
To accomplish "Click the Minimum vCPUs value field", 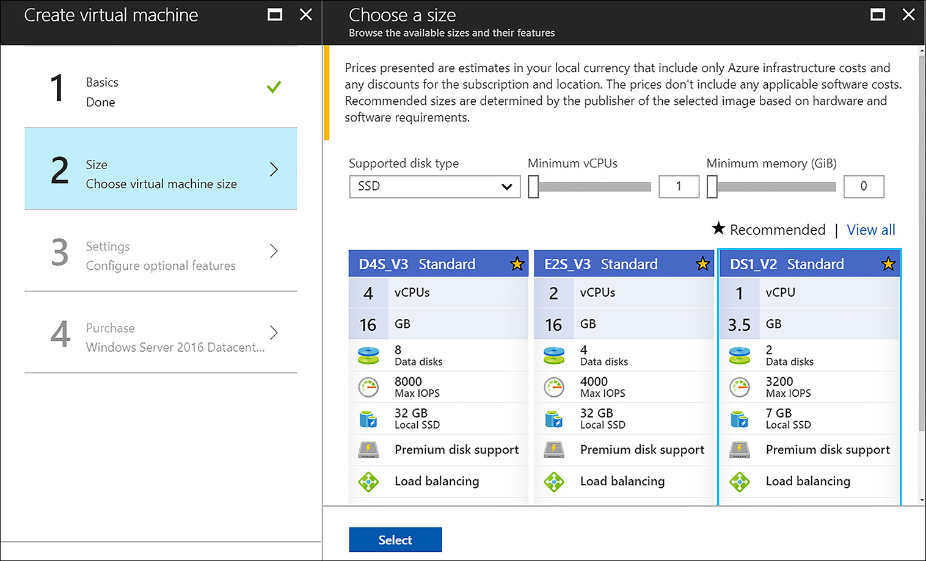I will pyautogui.click(x=679, y=187).
